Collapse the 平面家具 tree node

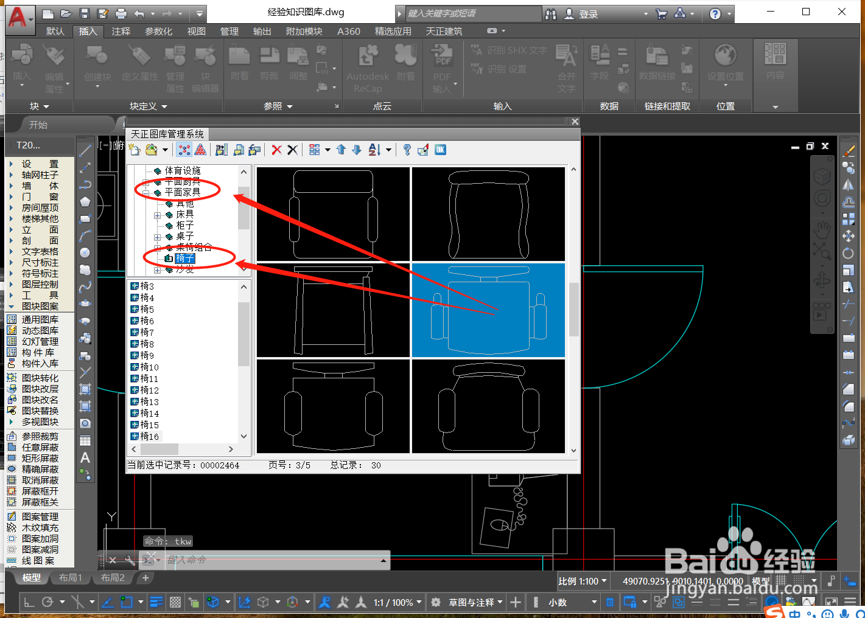(146, 192)
